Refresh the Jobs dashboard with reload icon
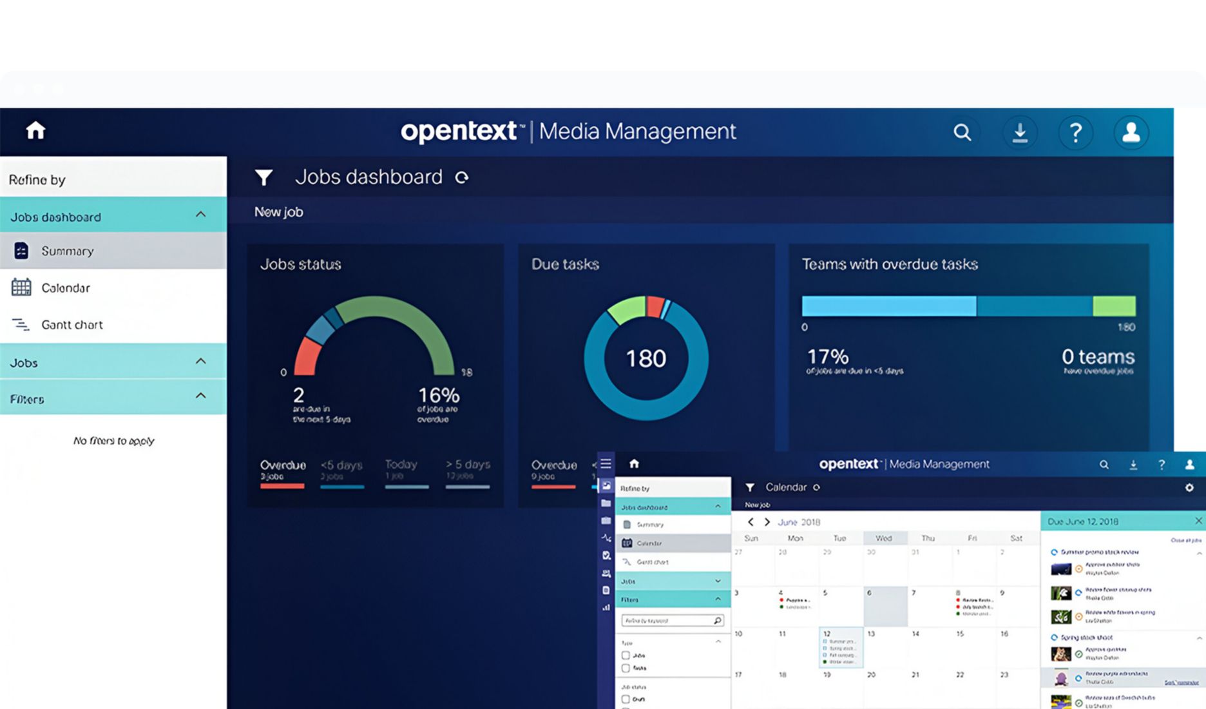The width and height of the screenshot is (1206, 709). click(x=462, y=177)
